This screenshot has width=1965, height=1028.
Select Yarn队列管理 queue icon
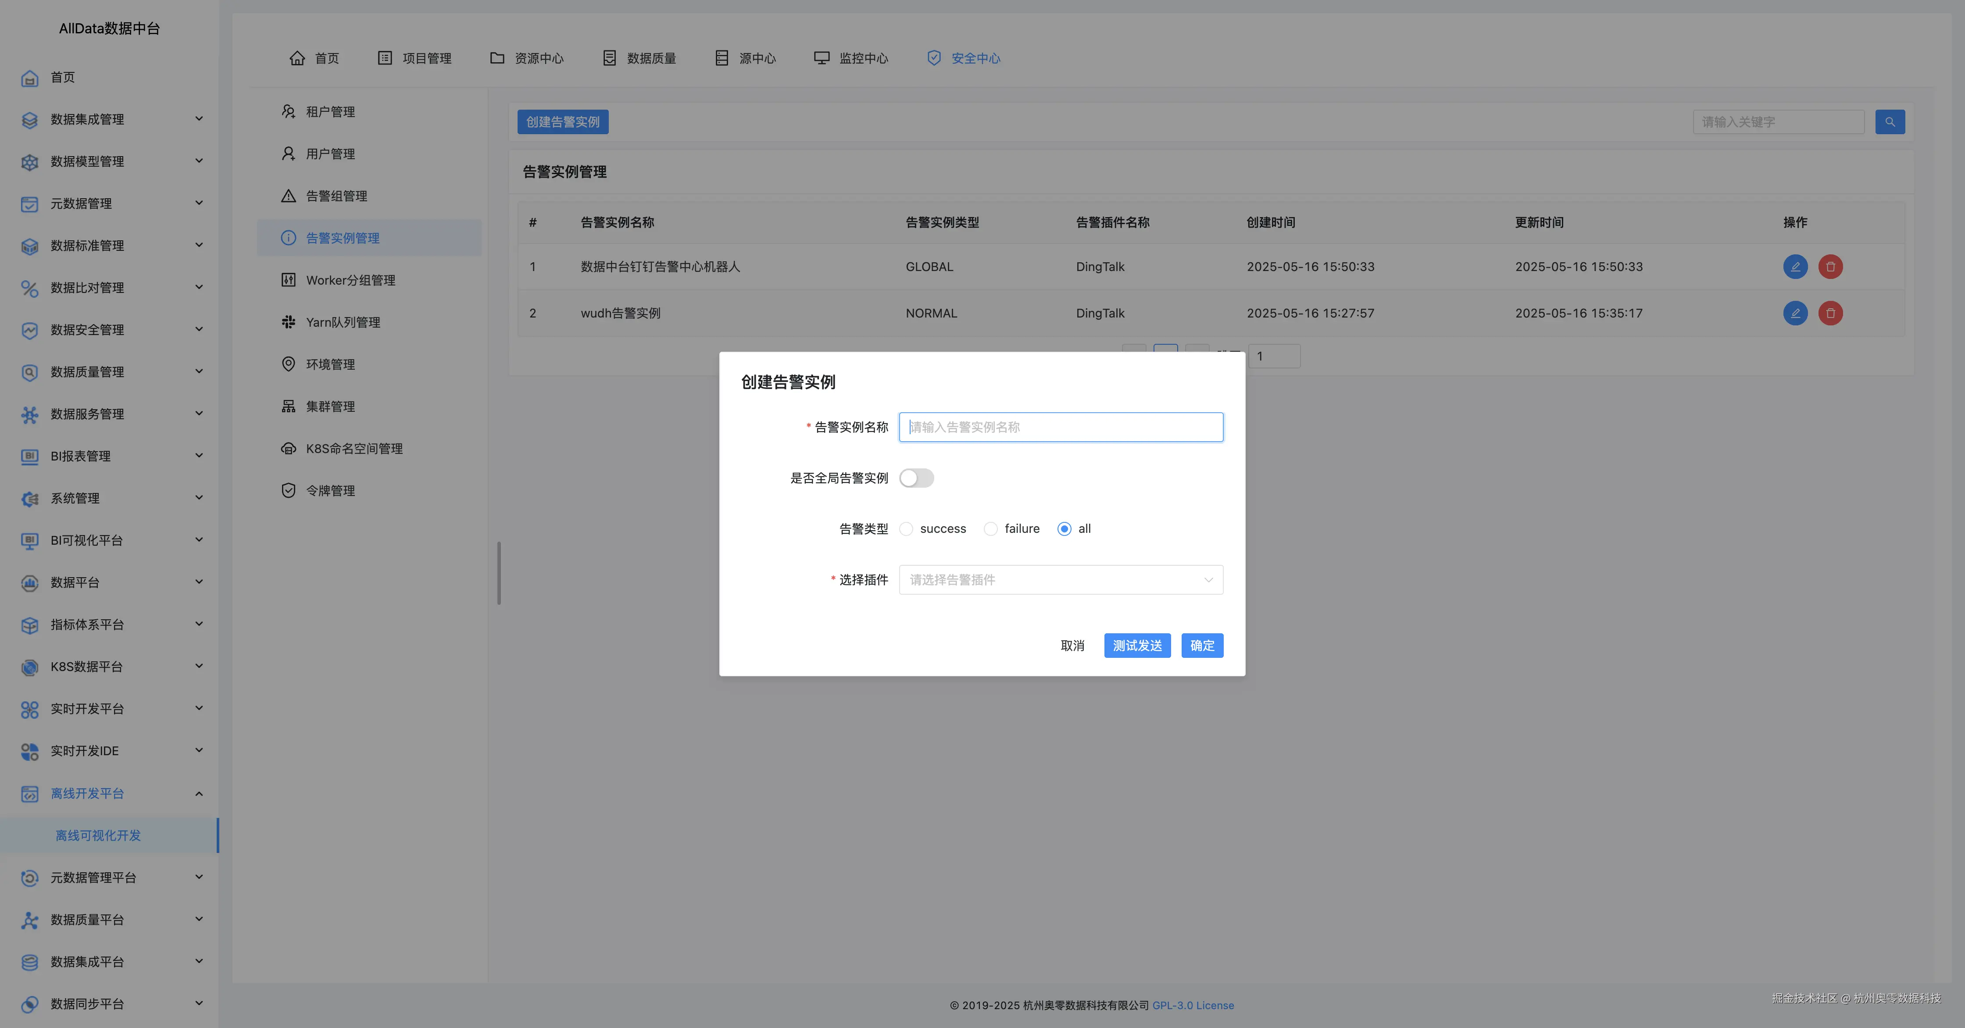click(343, 321)
